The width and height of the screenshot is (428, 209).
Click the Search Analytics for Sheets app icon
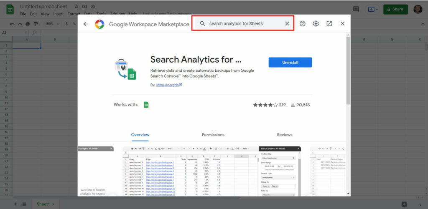(x=125, y=69)
